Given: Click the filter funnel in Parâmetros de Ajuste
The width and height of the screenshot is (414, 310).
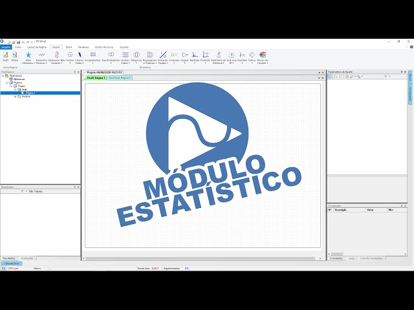Looking at the screenshot, I should 386,76.
